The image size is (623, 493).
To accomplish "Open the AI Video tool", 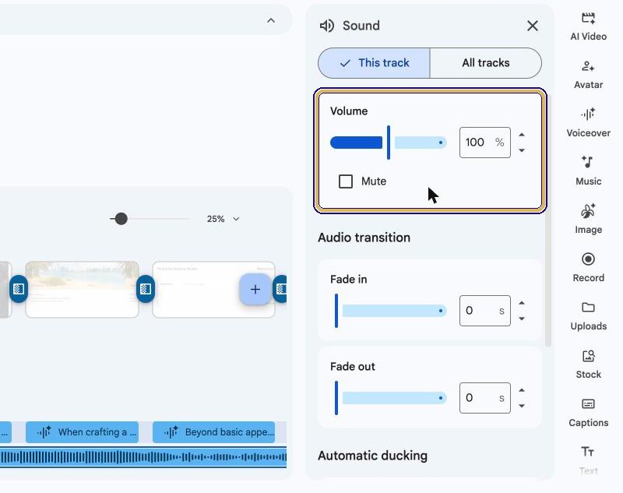I will 588,26.
